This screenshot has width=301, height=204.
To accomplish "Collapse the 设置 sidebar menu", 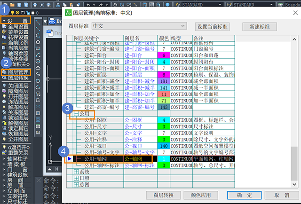I will pos(16,20).
